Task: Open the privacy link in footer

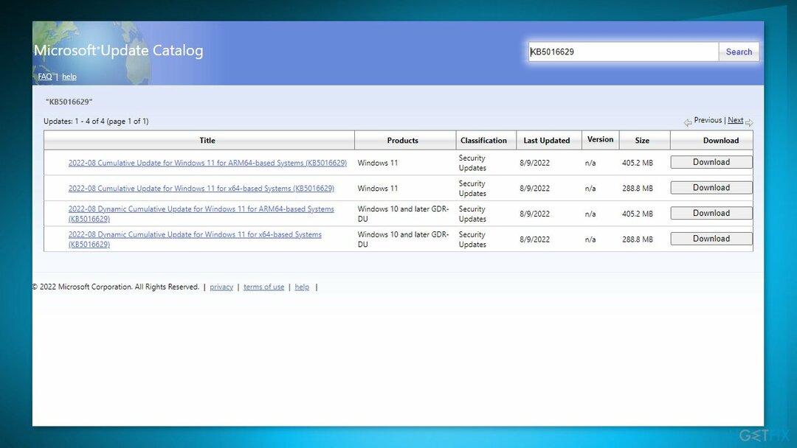Action: pyautogui.click(x=221, y=287)
